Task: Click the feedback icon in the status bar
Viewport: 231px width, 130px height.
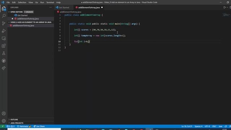Action: click(226, 126)
